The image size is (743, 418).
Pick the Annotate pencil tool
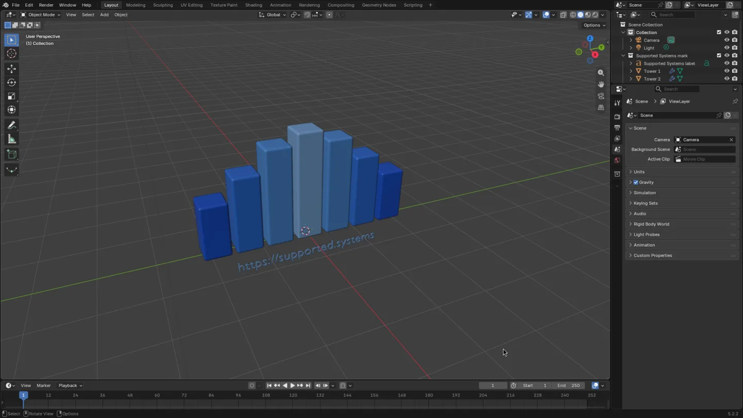point(11,125)
